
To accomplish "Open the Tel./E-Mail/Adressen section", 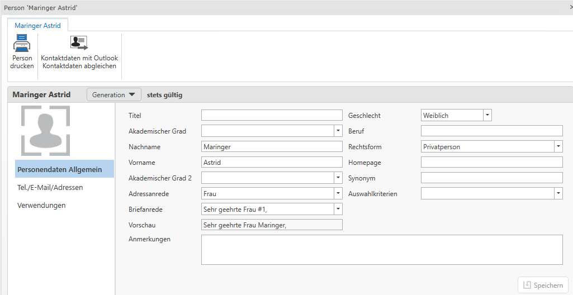I will [x=50, y=187].
